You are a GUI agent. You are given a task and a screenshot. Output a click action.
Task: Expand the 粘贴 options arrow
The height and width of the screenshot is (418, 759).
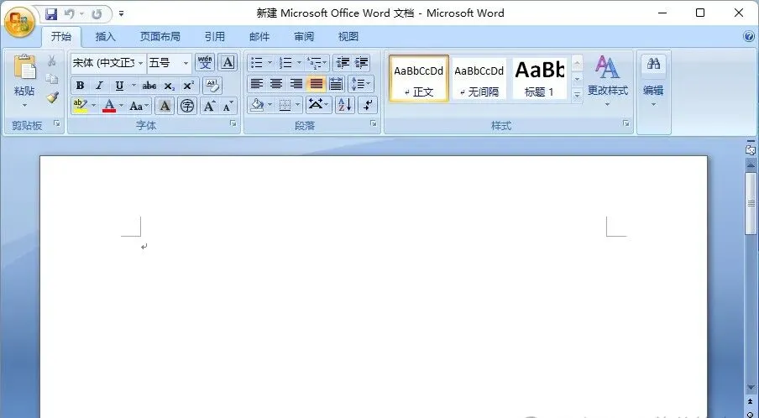click(x=24, y=105)
